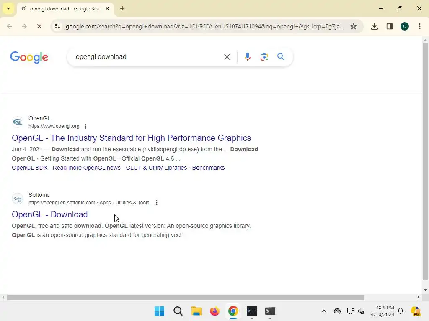Screen dimensions: 429x321
Task: Open the OpenGL SDK sitelink
Action: tap(30, 168)
